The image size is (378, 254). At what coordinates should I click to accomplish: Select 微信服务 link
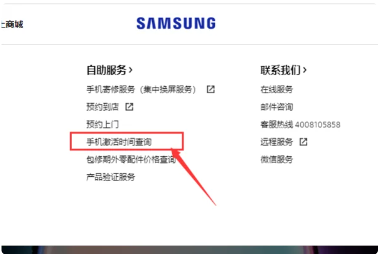277,159
